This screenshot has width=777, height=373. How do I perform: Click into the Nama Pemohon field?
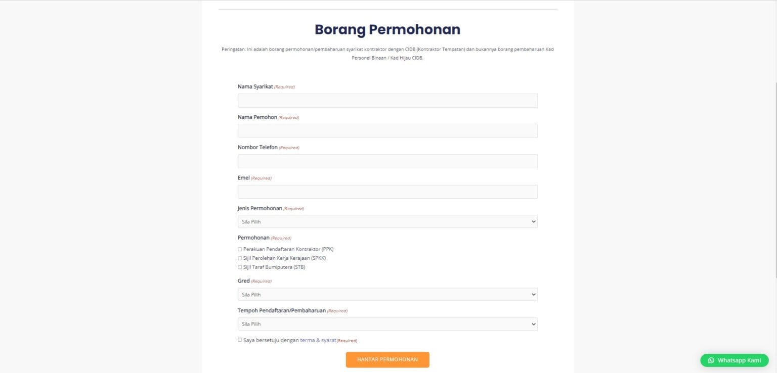[387, 130]
